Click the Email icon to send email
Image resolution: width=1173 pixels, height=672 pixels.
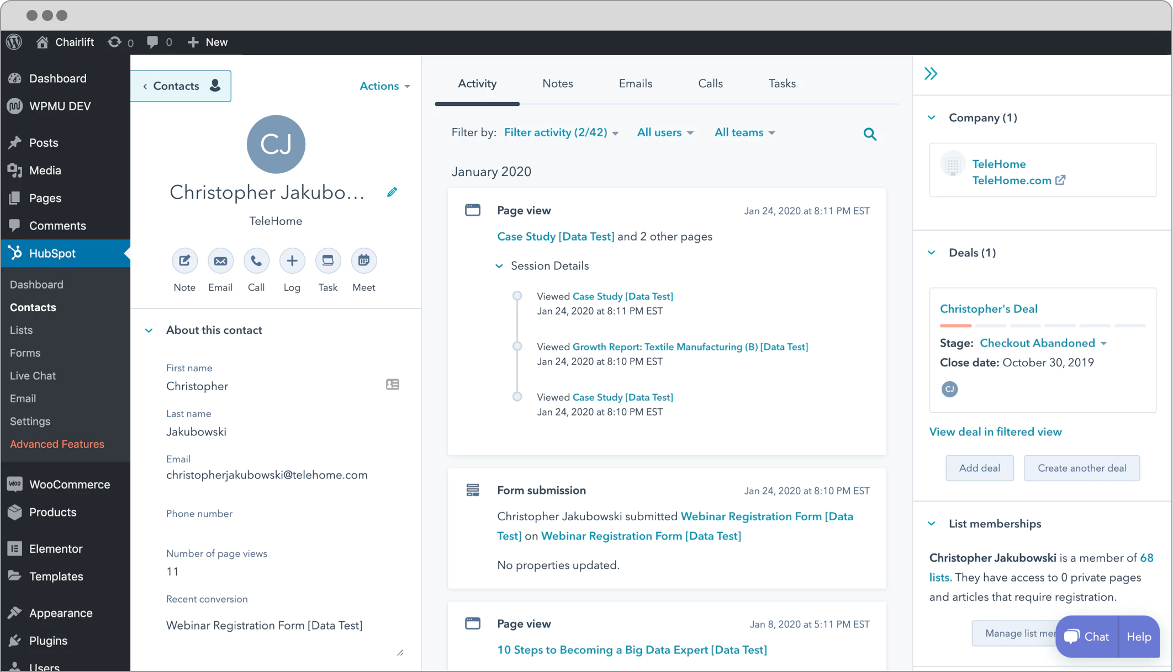click(x=220, y=260)
